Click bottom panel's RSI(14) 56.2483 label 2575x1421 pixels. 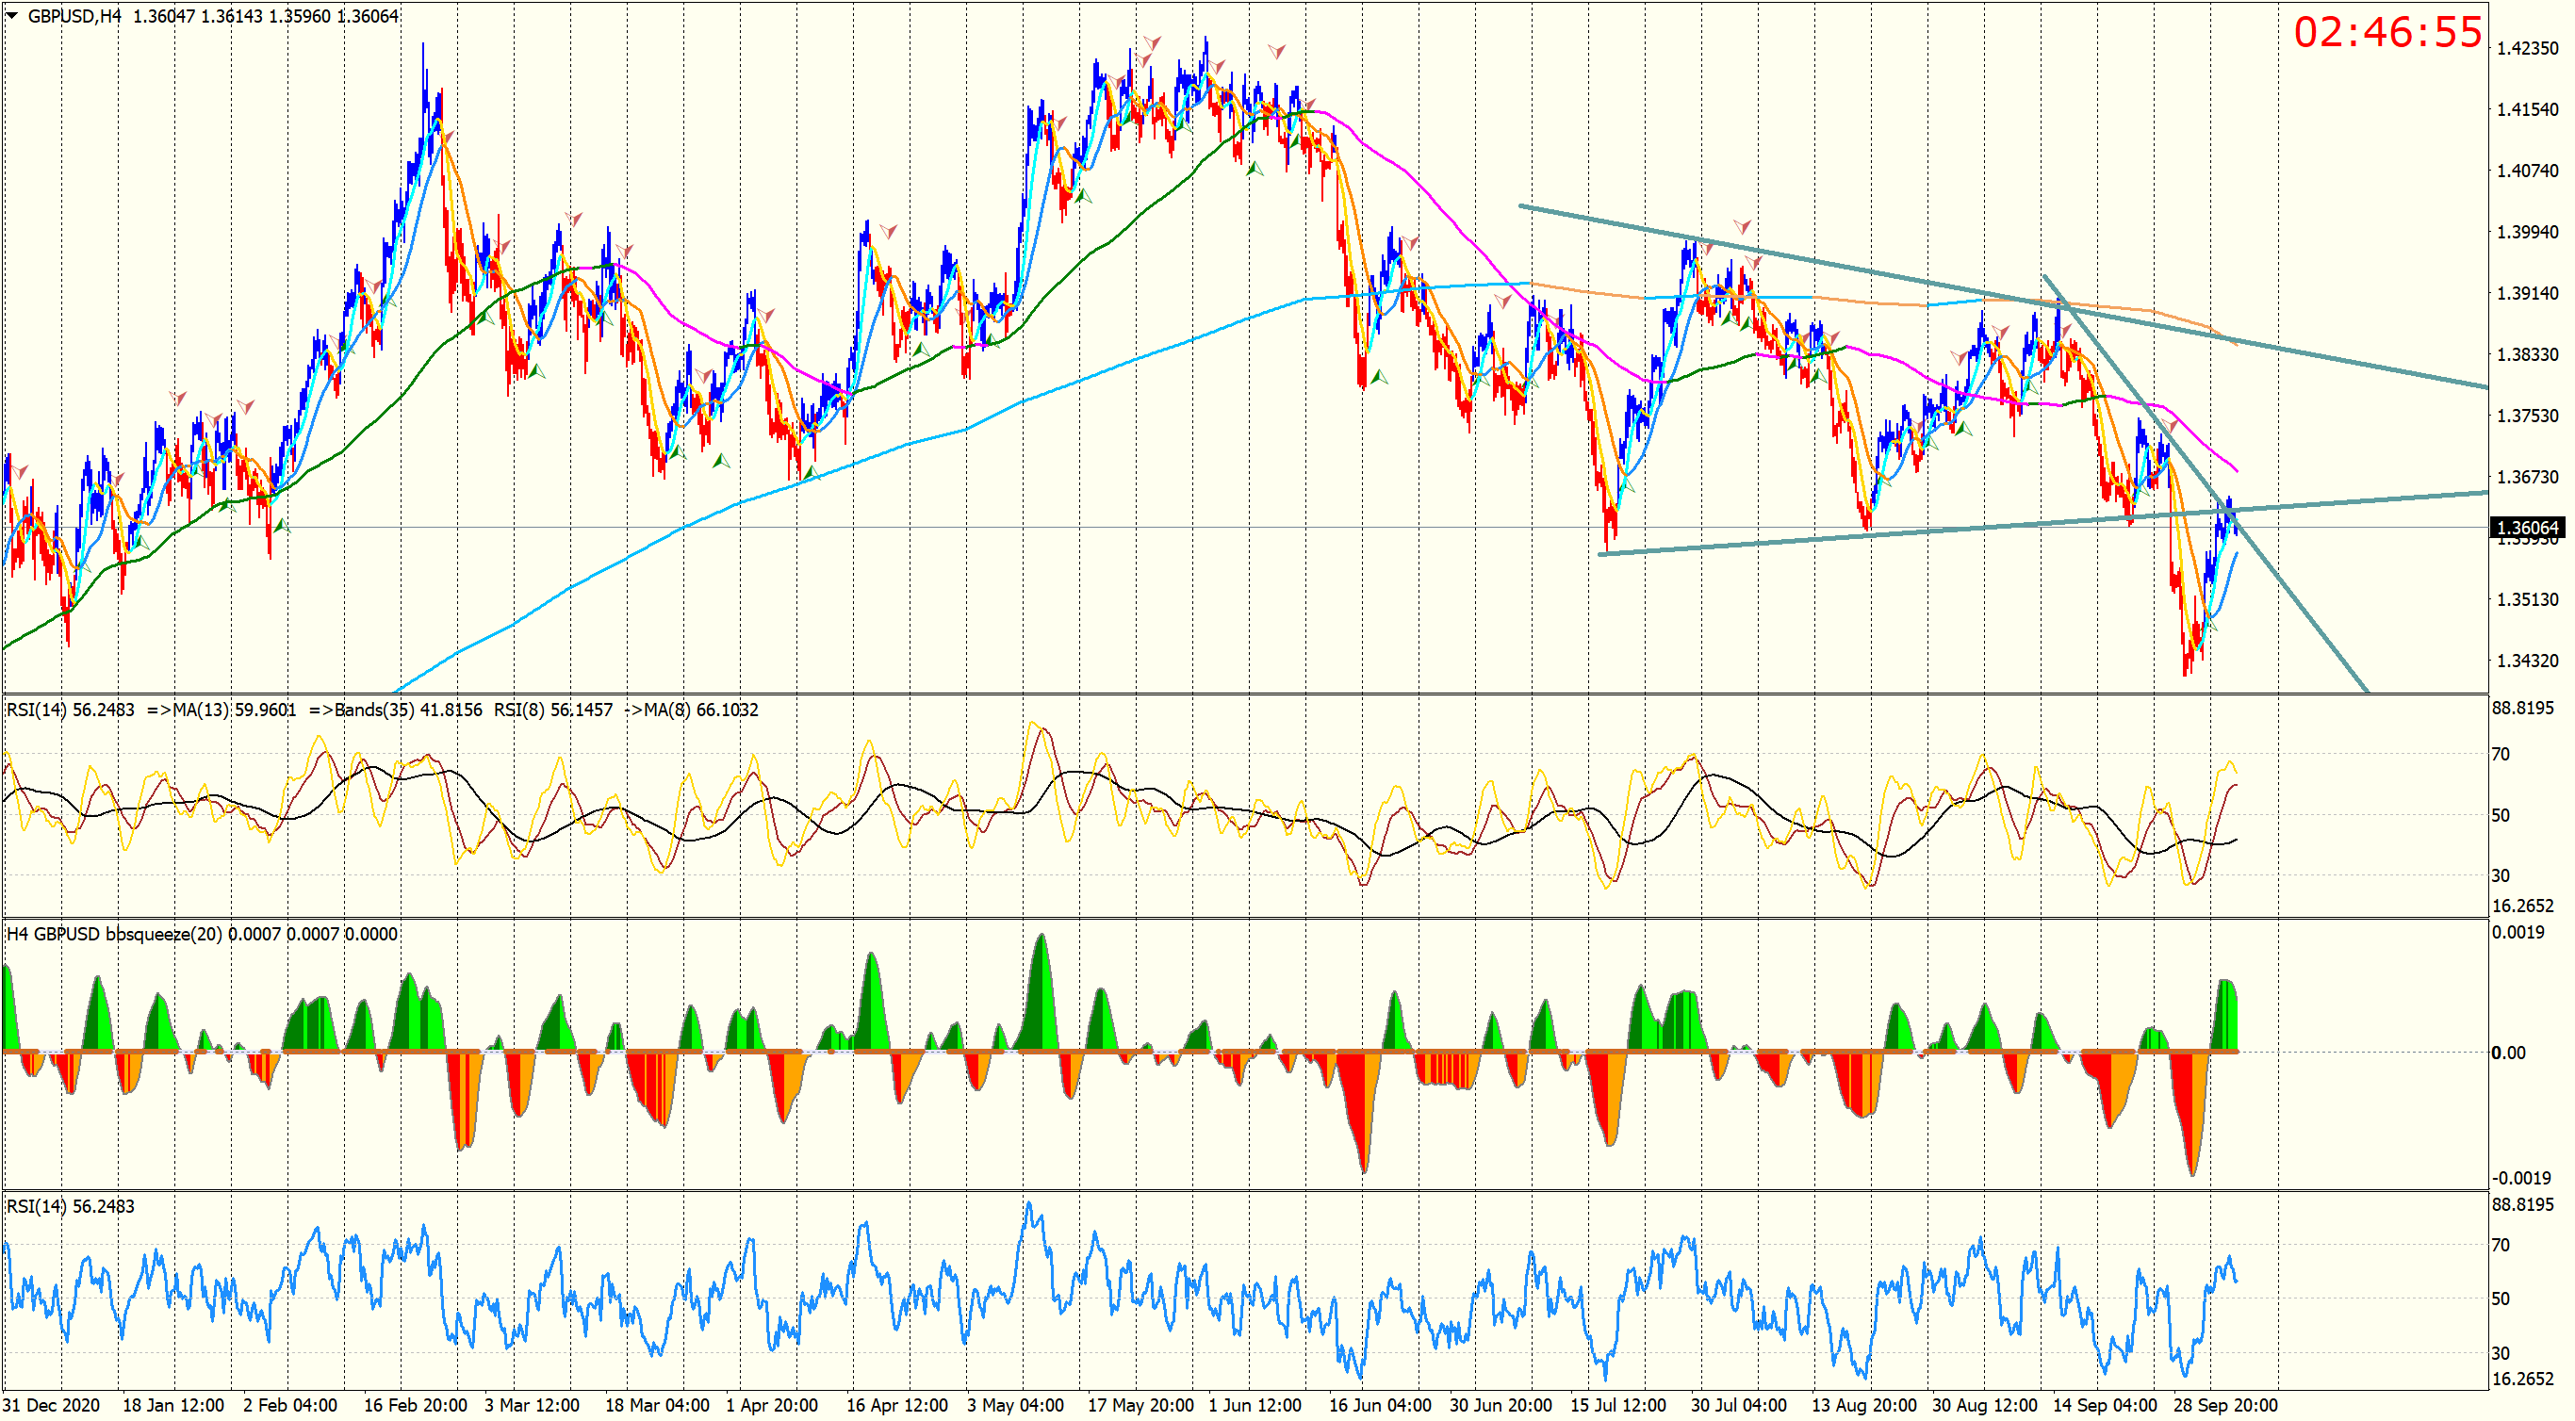coord(70,1206)
